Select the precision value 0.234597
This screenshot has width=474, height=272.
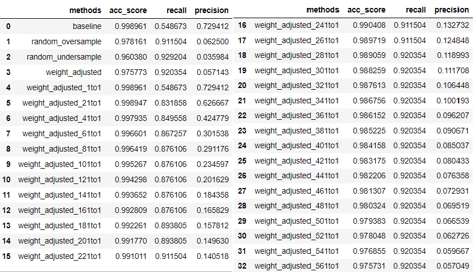click(x=213, y=165)
